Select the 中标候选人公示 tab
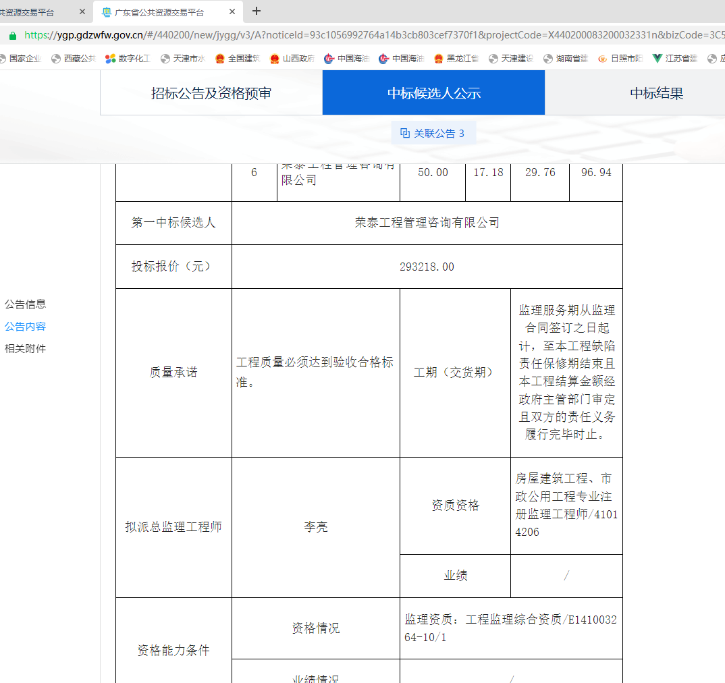 pyautogui.click(x=433, y=93)
